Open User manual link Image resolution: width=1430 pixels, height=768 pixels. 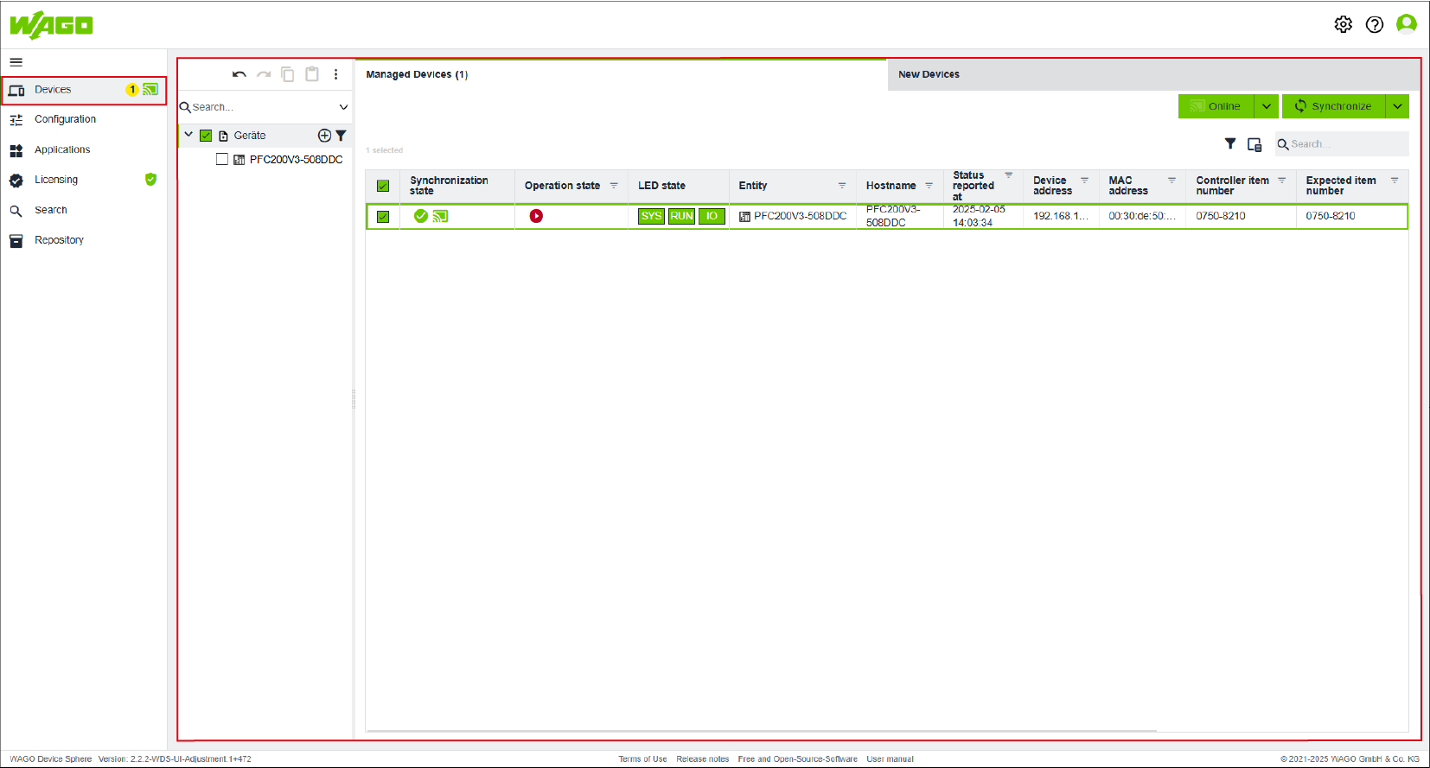click(890, 759)
